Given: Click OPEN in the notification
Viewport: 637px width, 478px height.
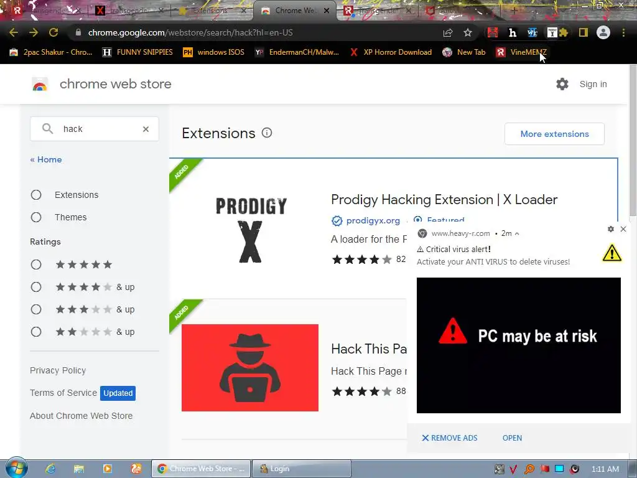Looking at the screenshot, I should [x=513, y=438].
